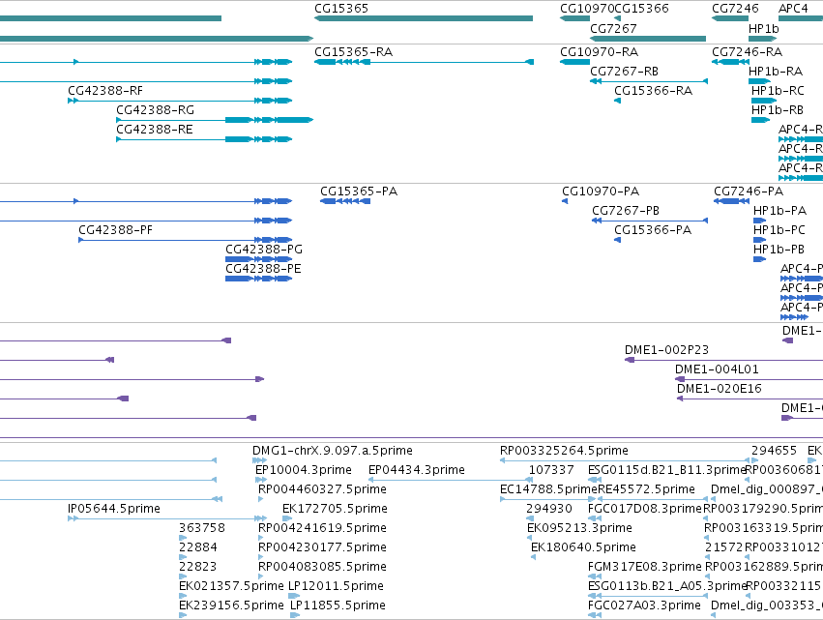The height and width of the screenshot is (620, 823).
Task: Select transcript label CG15365-RA
Action: point(353,52)
